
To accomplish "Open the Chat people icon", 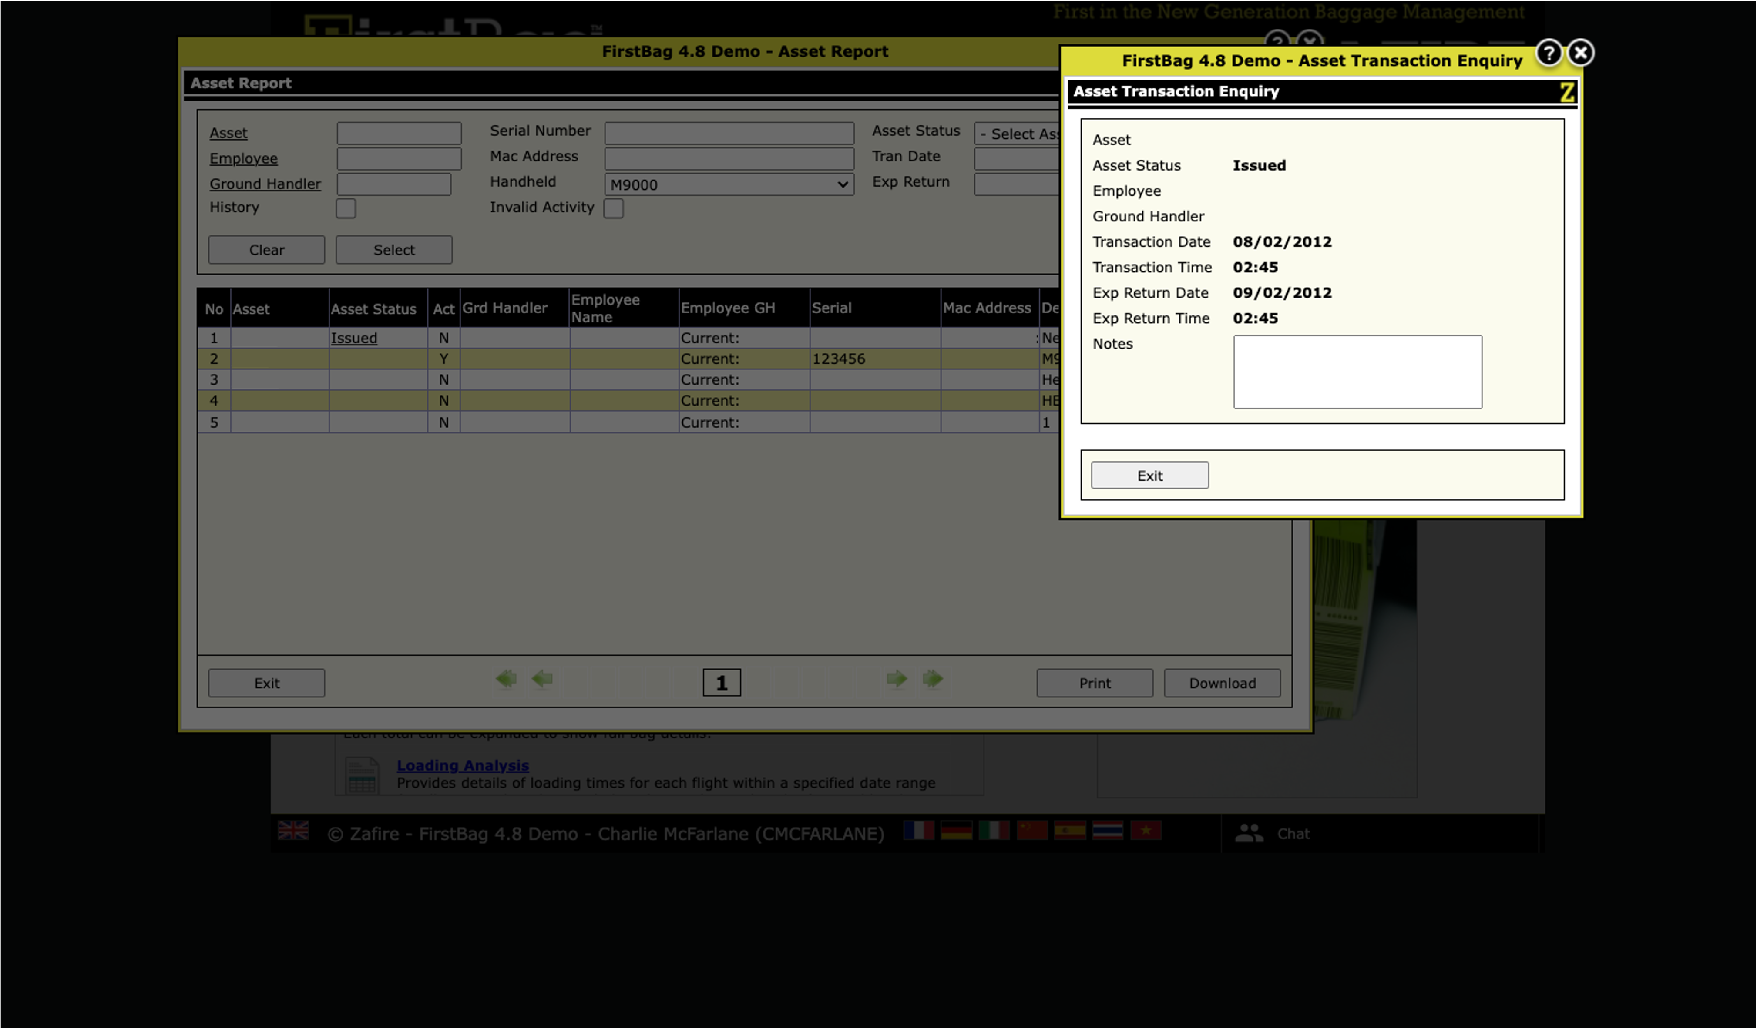I will pos(1249,833).
